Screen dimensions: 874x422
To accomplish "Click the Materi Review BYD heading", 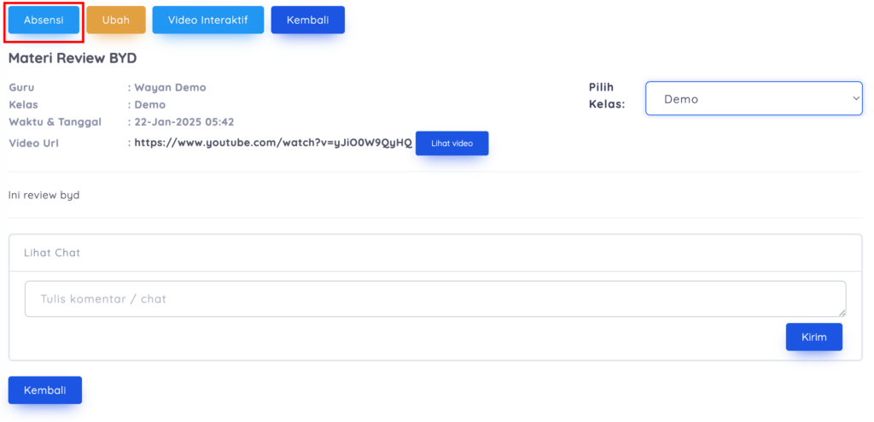I will point(73,58).
